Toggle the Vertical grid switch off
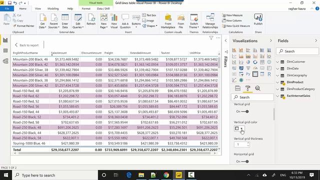Screen dimensions: 320x180 (x=245, y=111)
